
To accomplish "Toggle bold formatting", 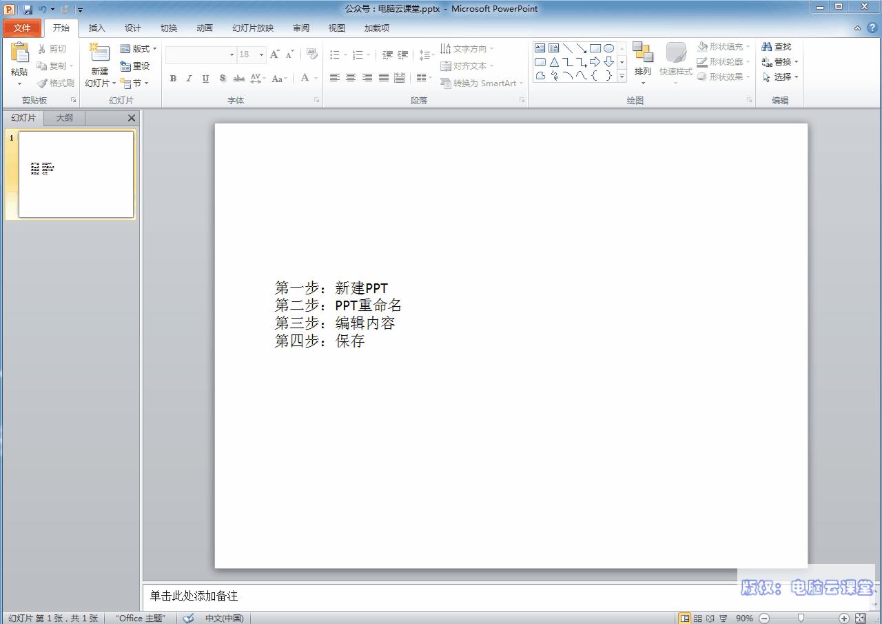I will [173, 78].
